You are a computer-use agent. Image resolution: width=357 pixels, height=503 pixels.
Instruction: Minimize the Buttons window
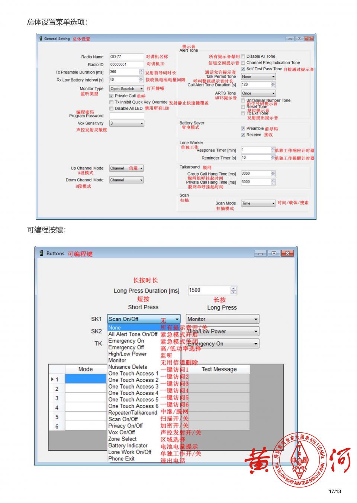point(260,254)
